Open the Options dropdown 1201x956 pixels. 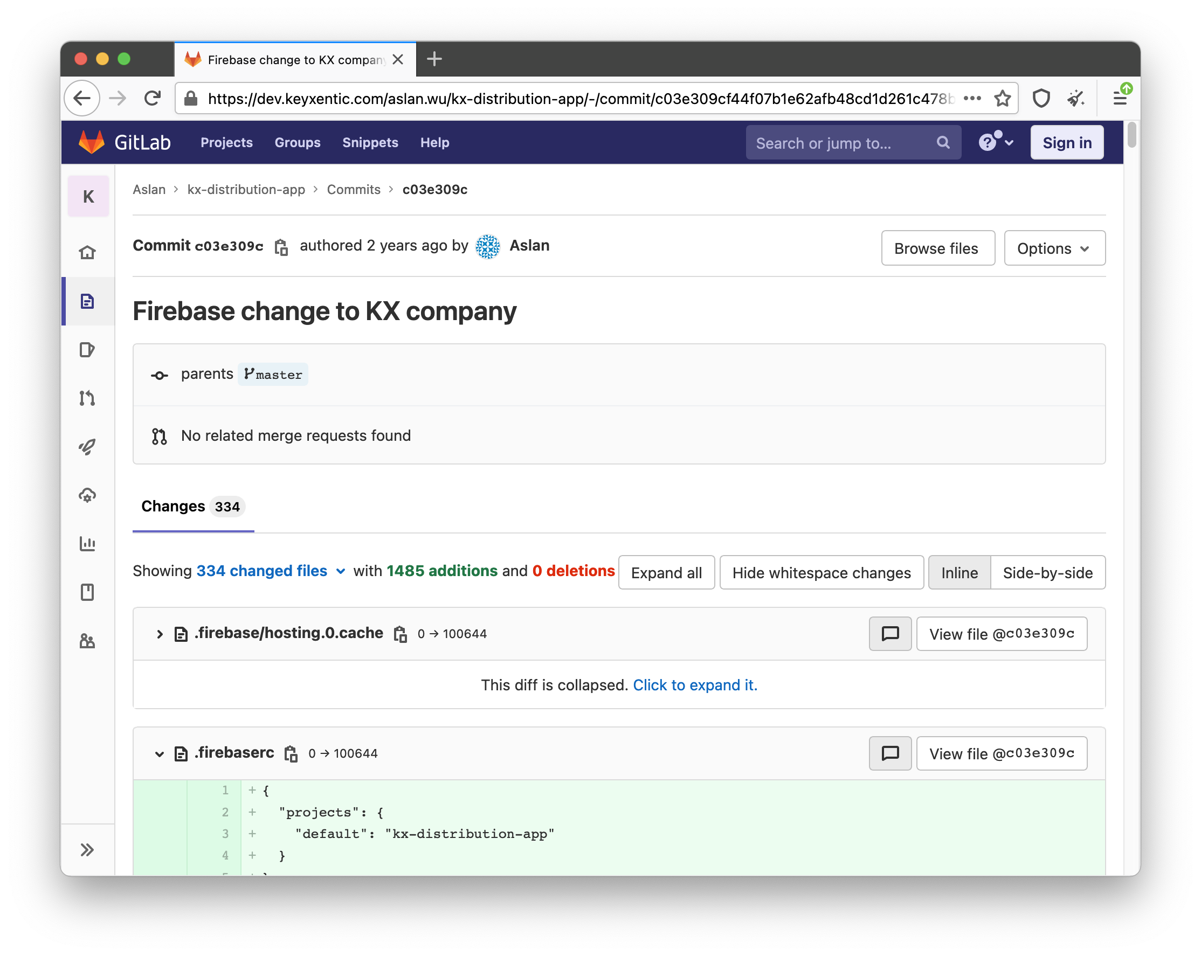tap(1054, 248)
